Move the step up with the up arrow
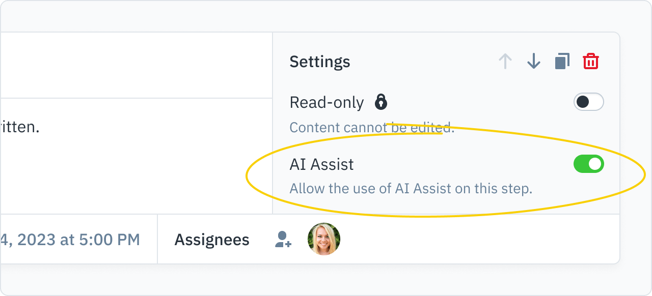 tap(505, 62)
